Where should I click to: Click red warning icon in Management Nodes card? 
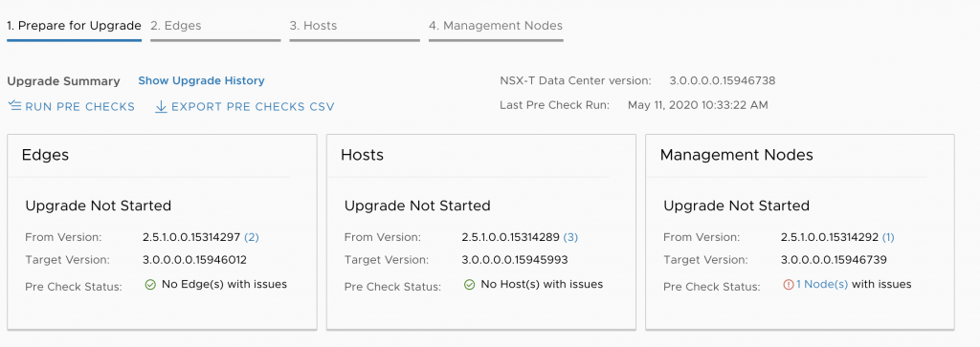789,285
